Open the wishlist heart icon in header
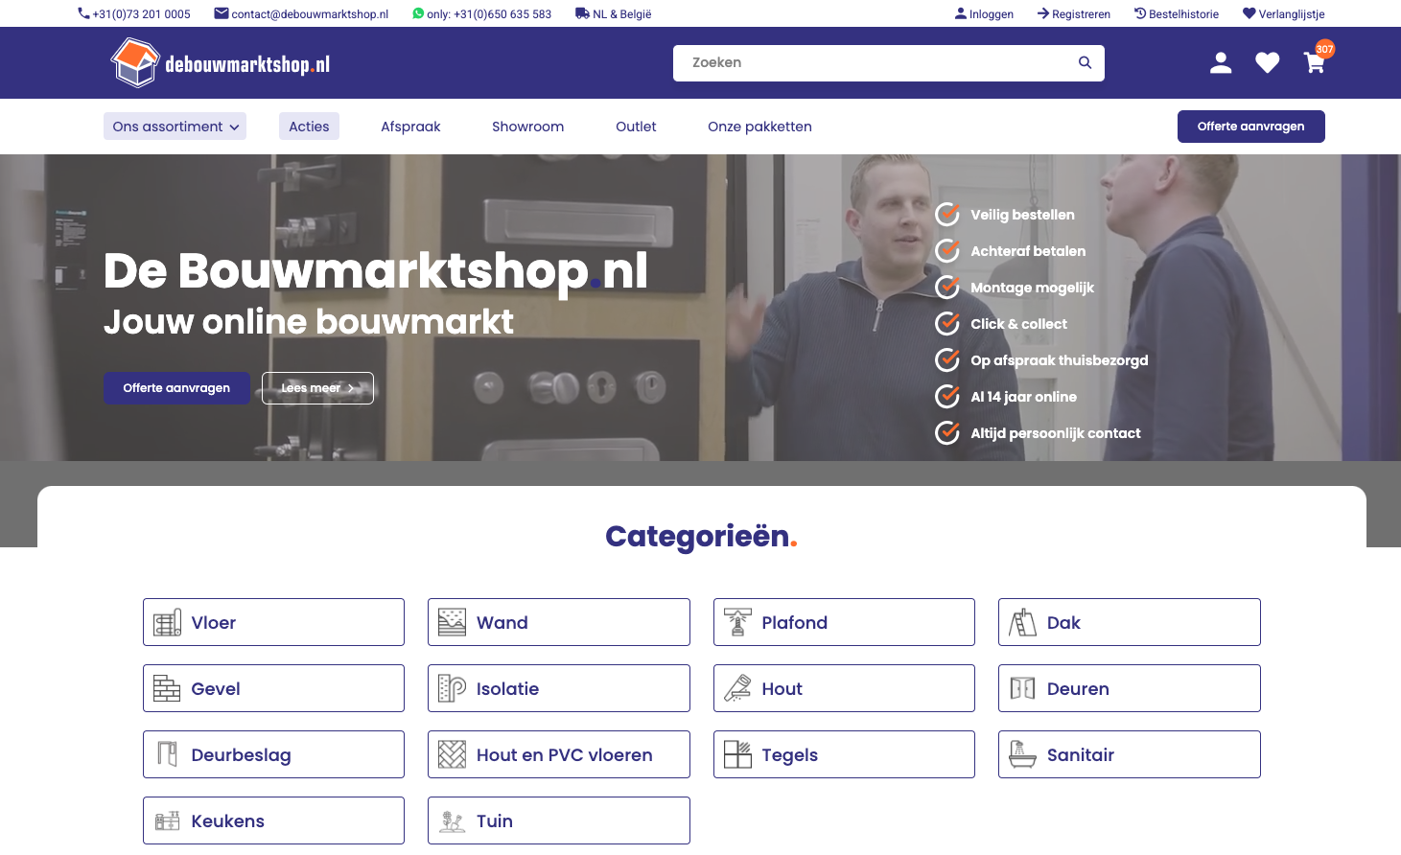The image size is (1401, 855). pyautogui.click(x=1268, y=63)
